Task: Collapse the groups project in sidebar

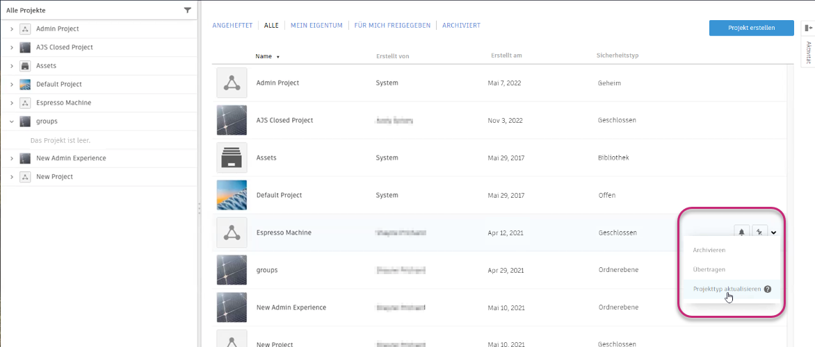Action: (12, 121)
